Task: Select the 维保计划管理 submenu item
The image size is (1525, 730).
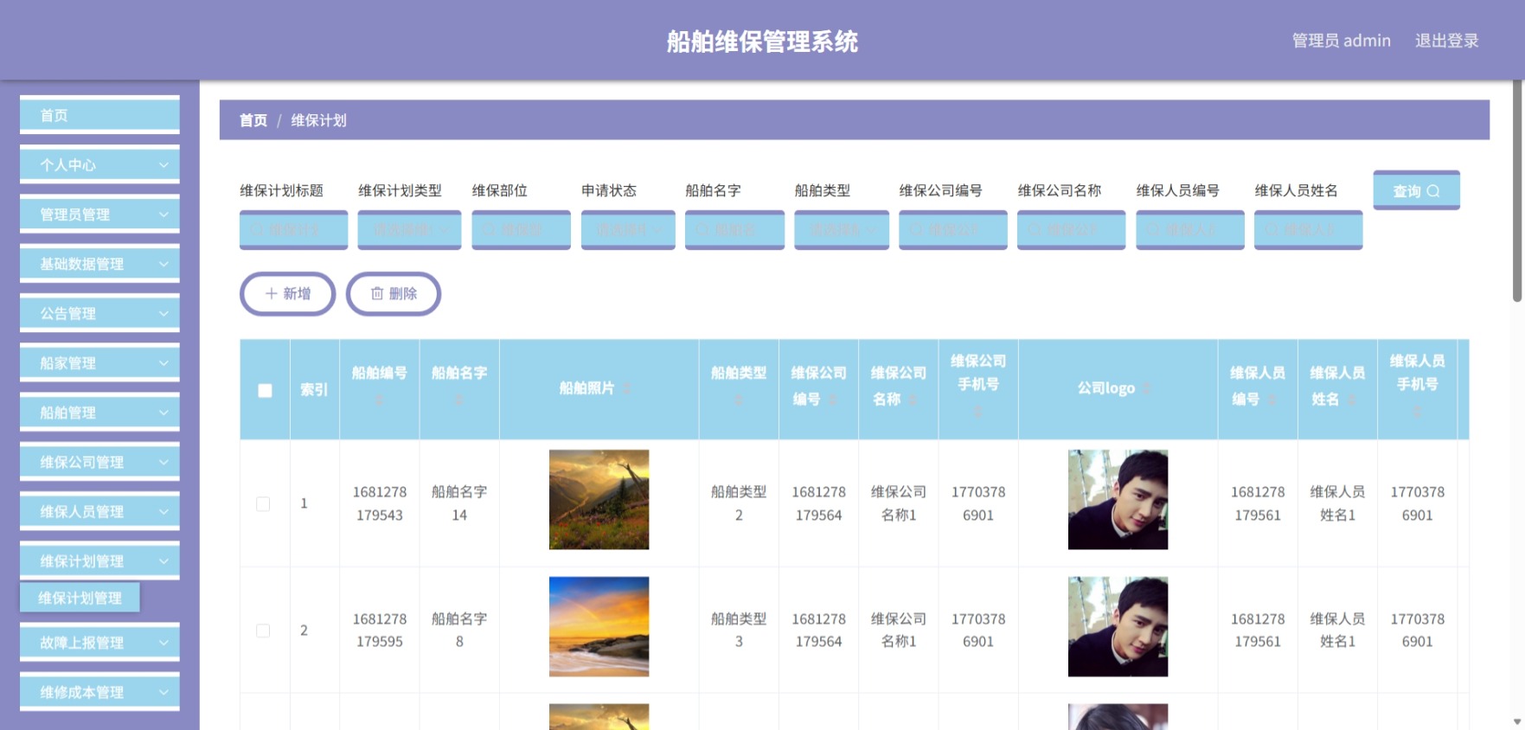Action: pos(80,598)
